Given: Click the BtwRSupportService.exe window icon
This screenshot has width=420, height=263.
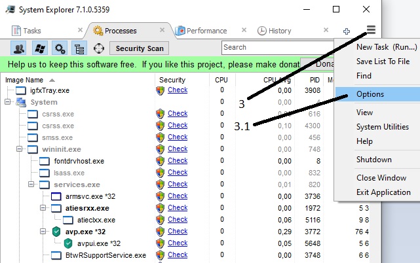Looking at the screenshot, I should click(x=56, y=255).
